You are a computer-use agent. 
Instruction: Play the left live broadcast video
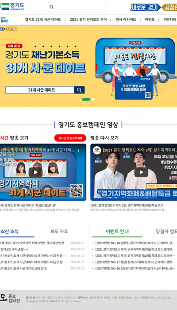point(35,172)
